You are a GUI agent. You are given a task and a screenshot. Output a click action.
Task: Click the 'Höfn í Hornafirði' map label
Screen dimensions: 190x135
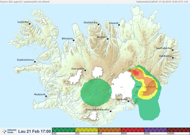(x=146, y=87)
